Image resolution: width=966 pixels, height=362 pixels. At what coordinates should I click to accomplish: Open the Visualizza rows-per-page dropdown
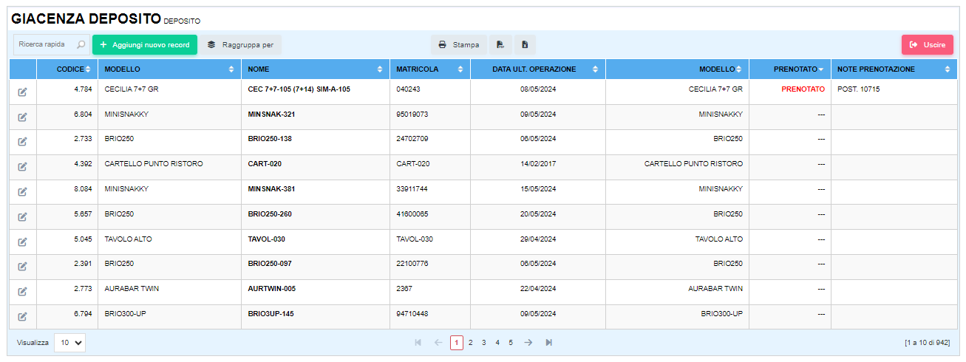pyautogui.click(x=70, y=343)
